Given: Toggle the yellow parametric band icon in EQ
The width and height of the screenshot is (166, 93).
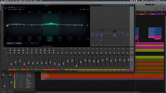Looking at the screenshot, I should click(30, 12).
